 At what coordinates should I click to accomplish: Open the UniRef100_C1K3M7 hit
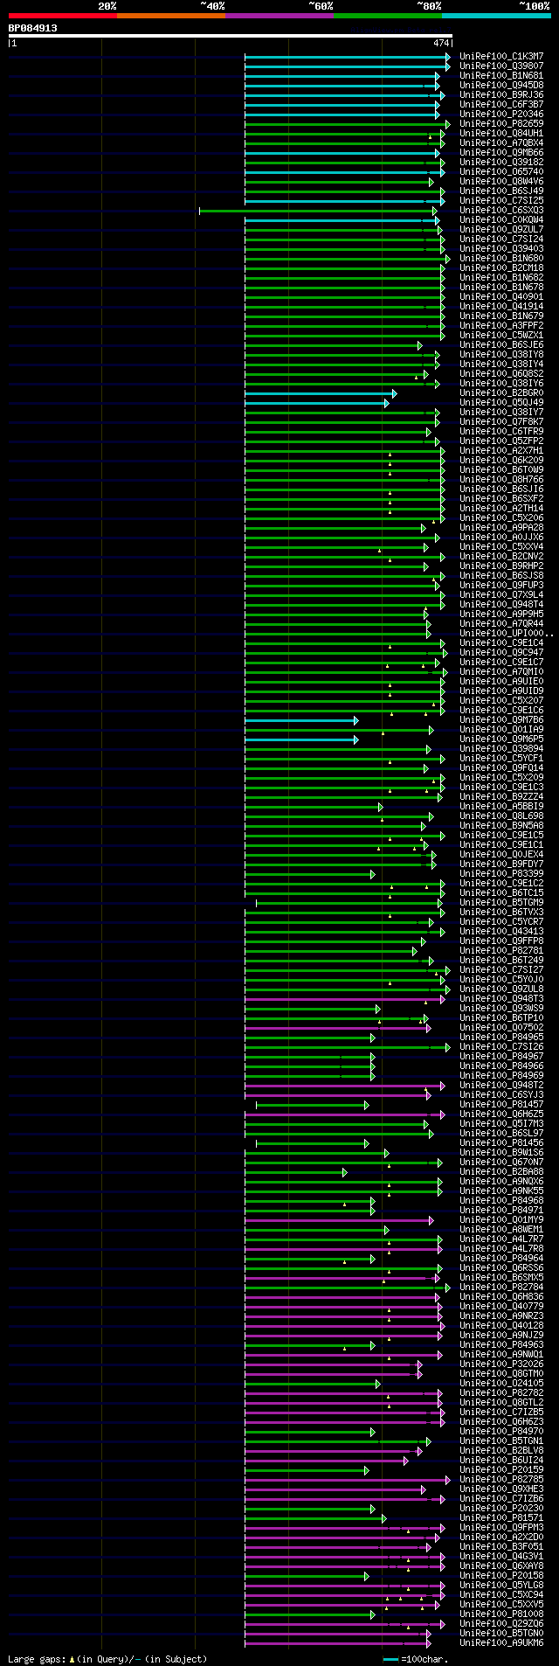pyautogui.click(x=501, y=56)
